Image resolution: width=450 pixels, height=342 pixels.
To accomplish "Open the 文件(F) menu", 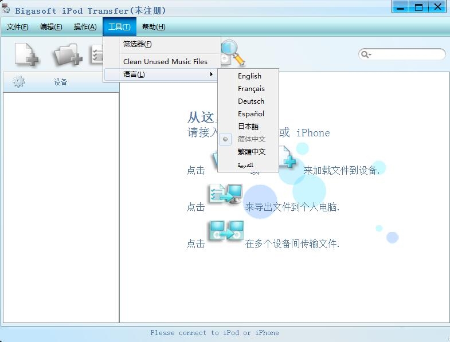I will pos(18,27).
